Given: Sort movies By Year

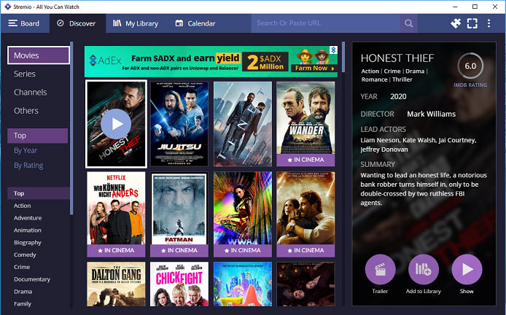Looking at the screenshot, I should coord(26,150).
